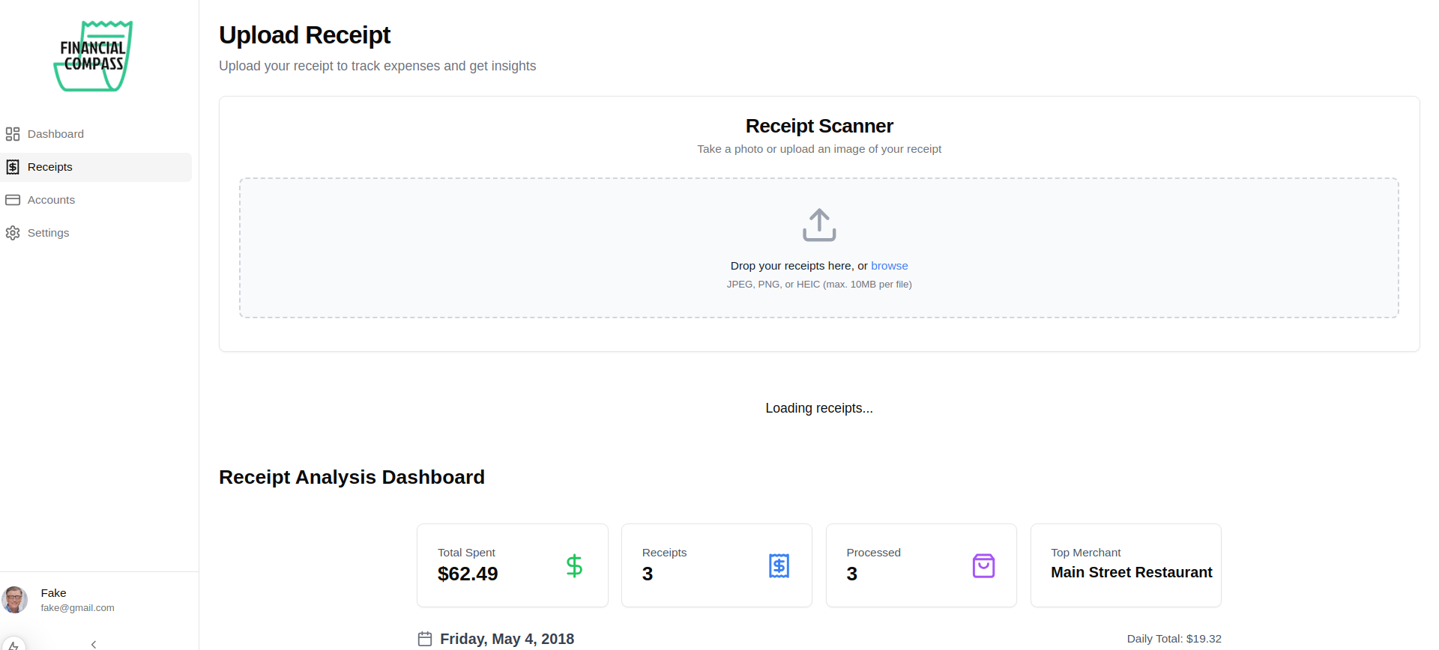The image size is (1439, 650).
Task: Click the Settings gear icon
Action: tap(13, 233)
